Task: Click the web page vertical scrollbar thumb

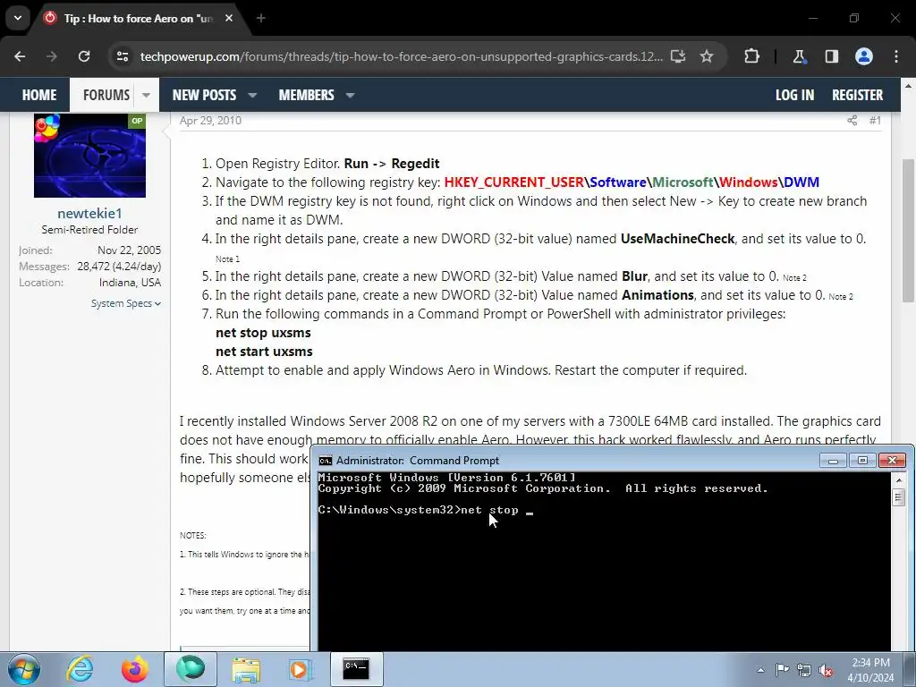Action: click(x=908, y=231)
